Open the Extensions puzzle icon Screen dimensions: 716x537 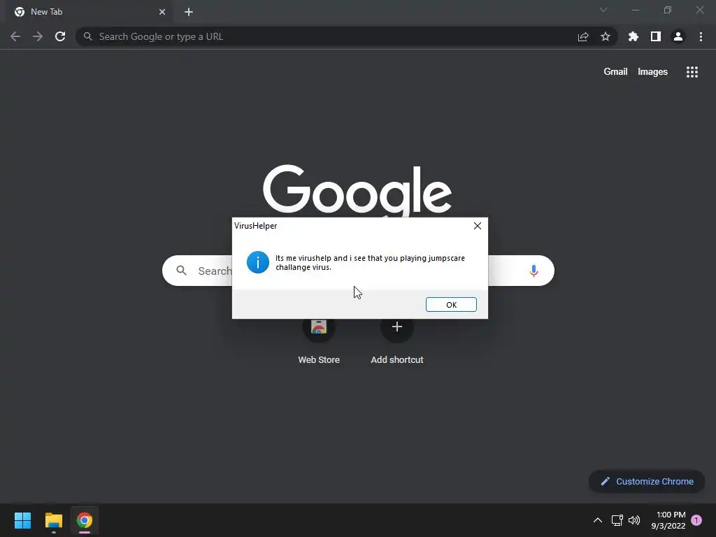(633, 36)
